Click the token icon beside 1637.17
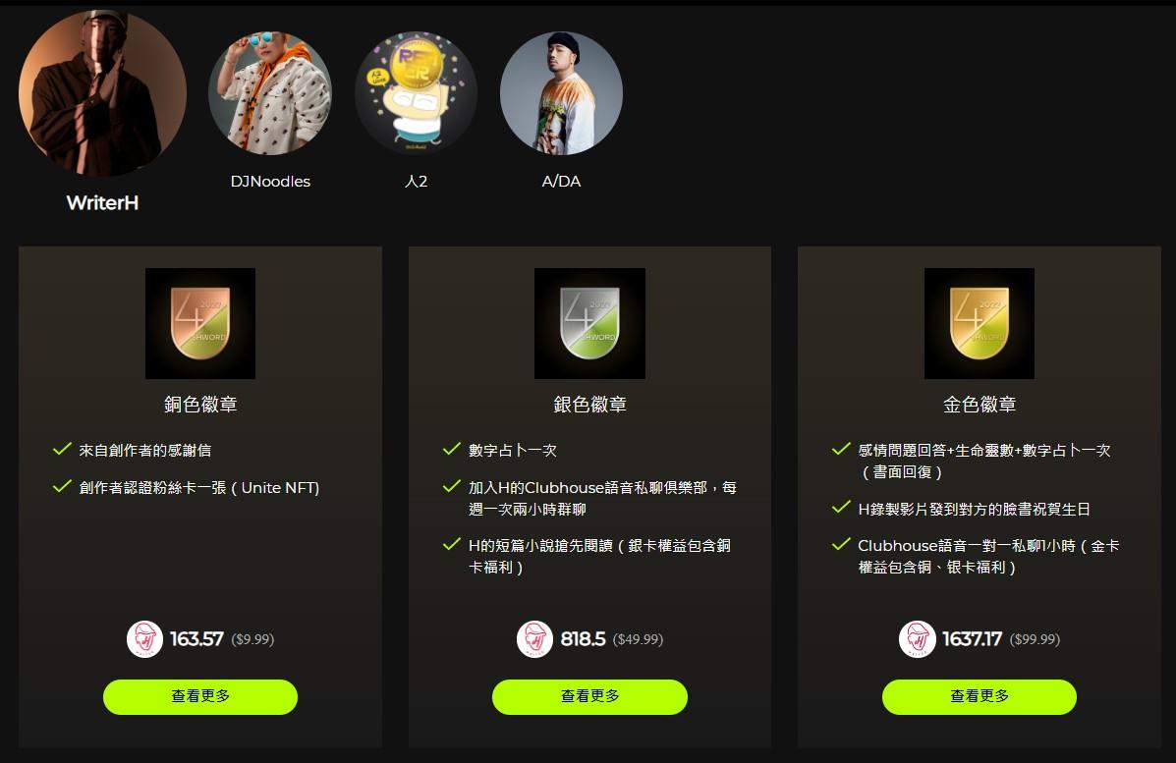This screenshot has height=763, width=1176. tap(918, 639)
